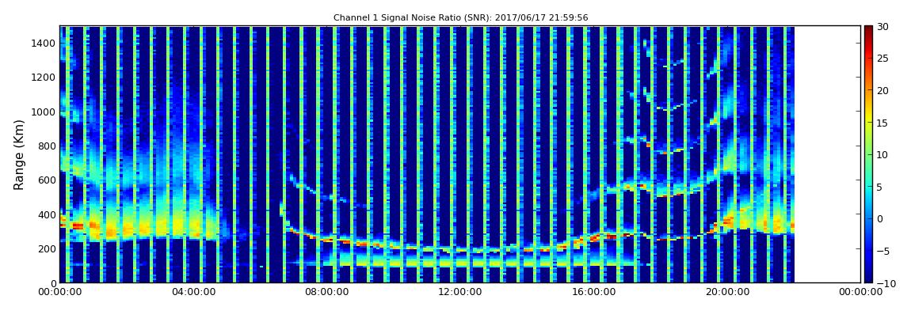Click the '12:00:00' time axis tick
The height and width of the screenshot is (322, 911).
point(459,293)
